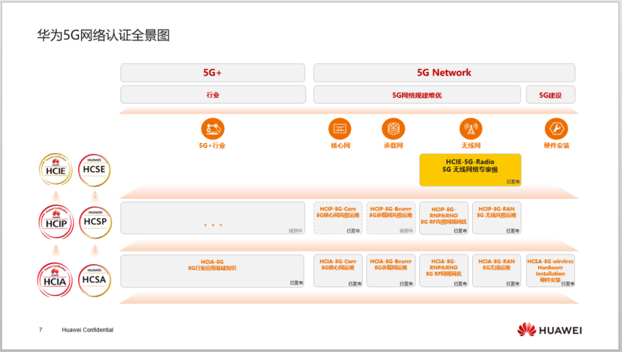Screen dimensions: 622x352
Task: Click the 承载网 bearer network icon
Action: coord(393,128)
